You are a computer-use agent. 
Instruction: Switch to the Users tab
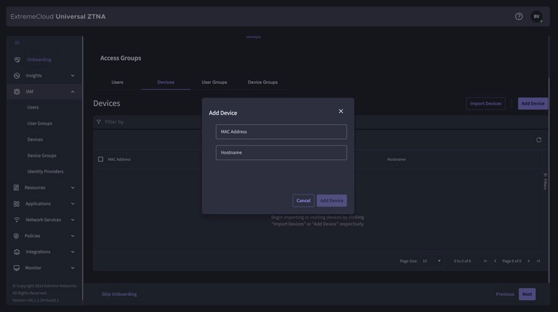tap(117, 82)
